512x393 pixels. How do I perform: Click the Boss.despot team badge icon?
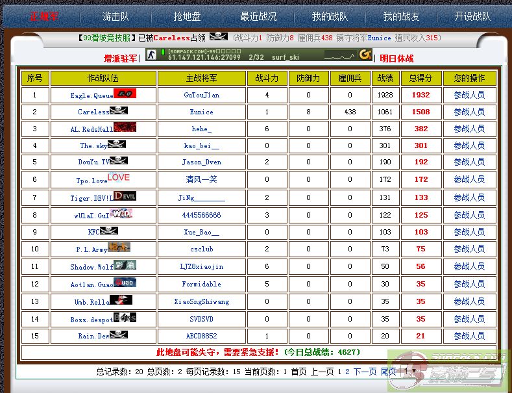(125, 318)
